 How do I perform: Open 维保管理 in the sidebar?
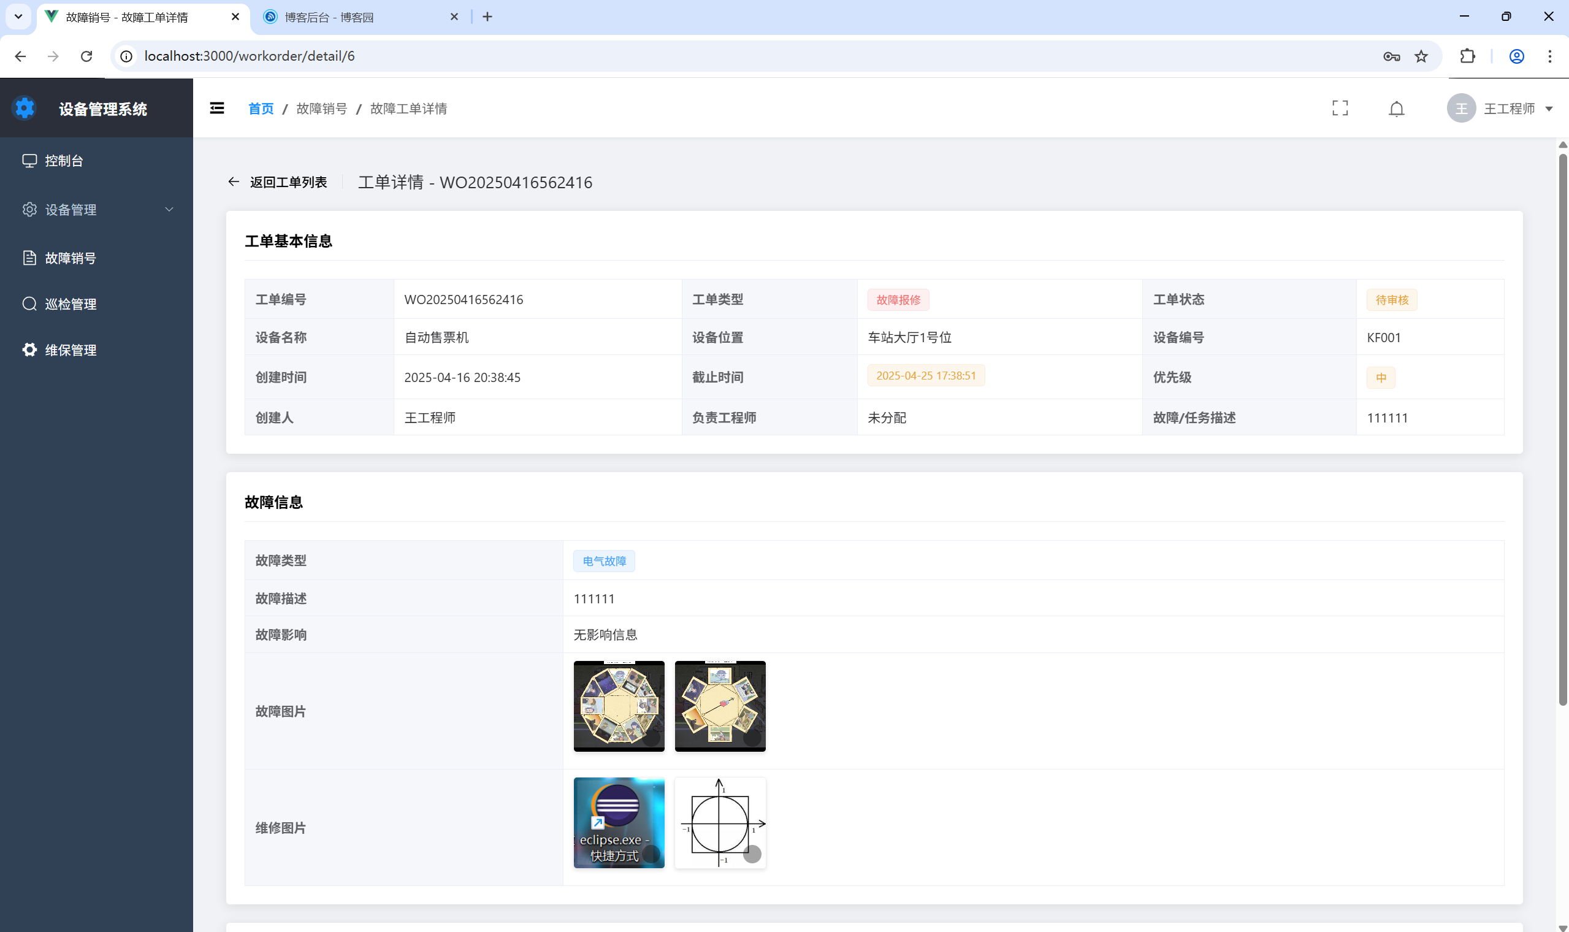coord(71,351)
